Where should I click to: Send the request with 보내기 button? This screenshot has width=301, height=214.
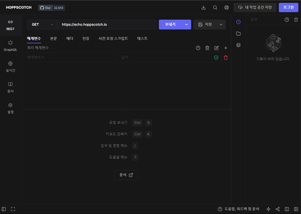tap(170, 25)
